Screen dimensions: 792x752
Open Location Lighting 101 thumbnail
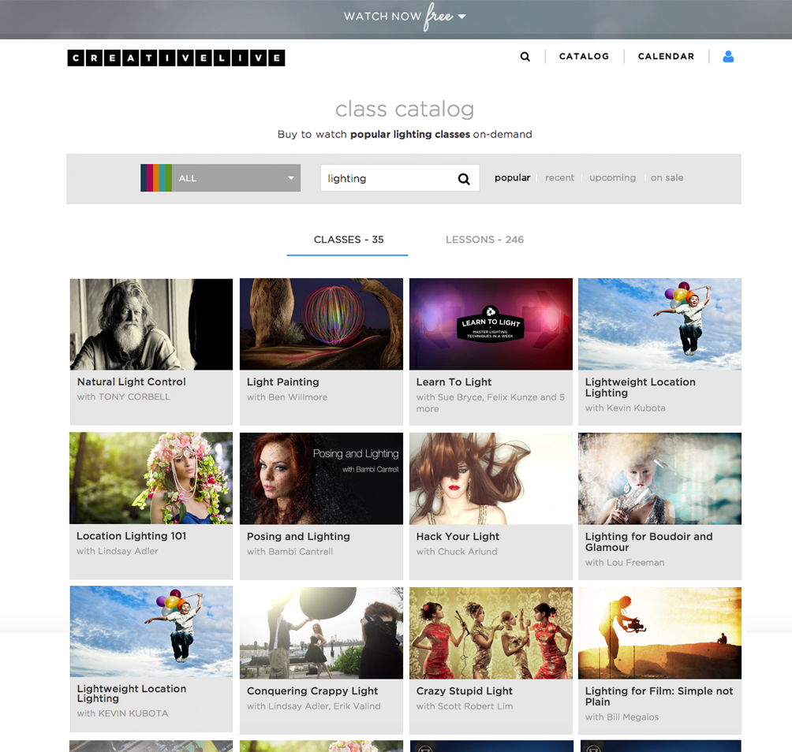pyautogui.click(x=151, y=478)
